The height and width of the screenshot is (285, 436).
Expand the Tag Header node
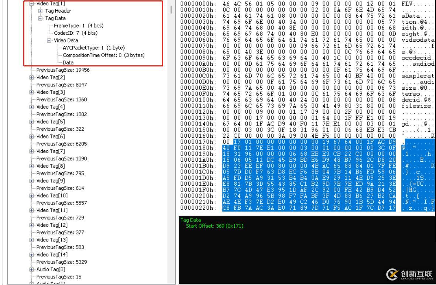pos(40,11)
